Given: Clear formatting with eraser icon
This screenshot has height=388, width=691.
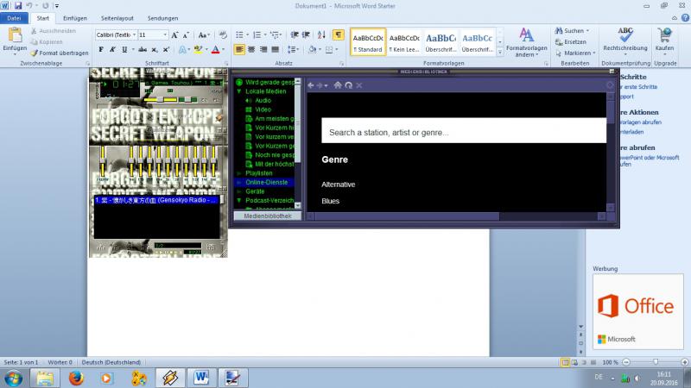Looking at the screenshot, I should 223,35.
